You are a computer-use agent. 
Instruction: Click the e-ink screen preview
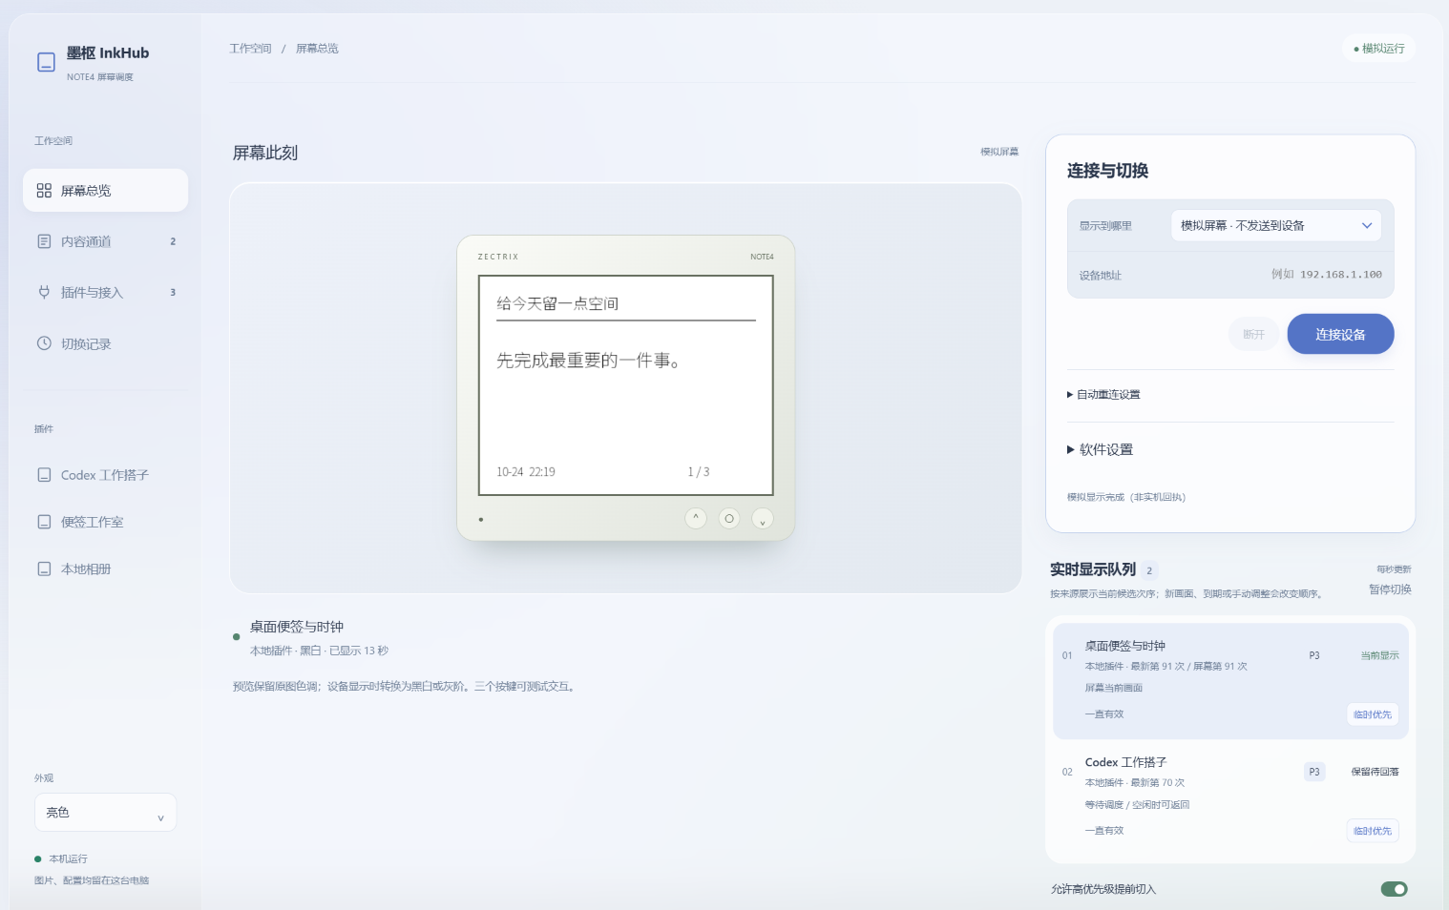(x=626, y=385)
